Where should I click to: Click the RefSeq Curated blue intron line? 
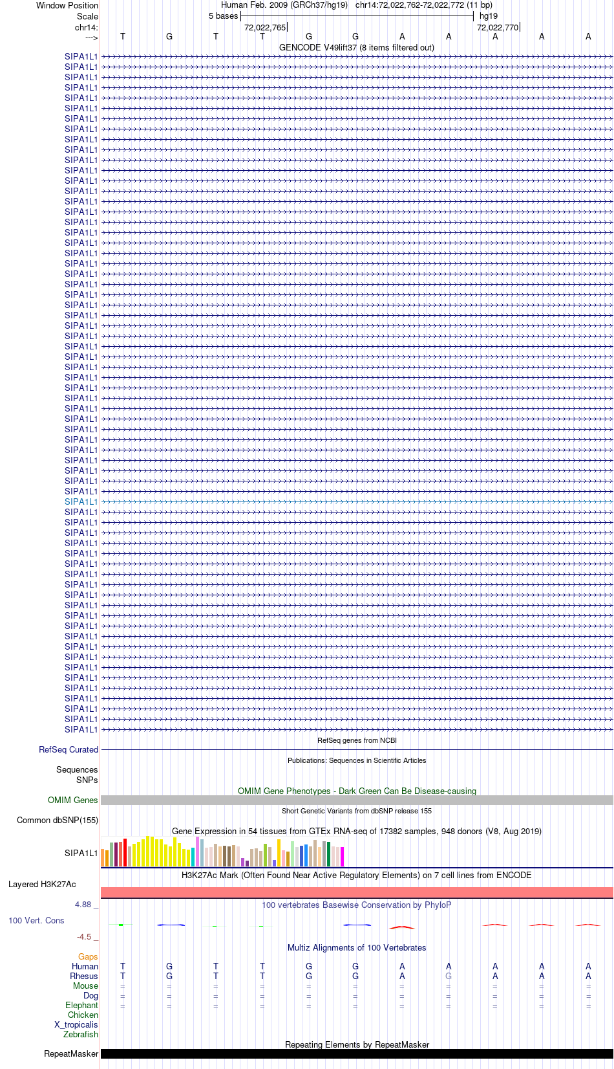(357, 749)
